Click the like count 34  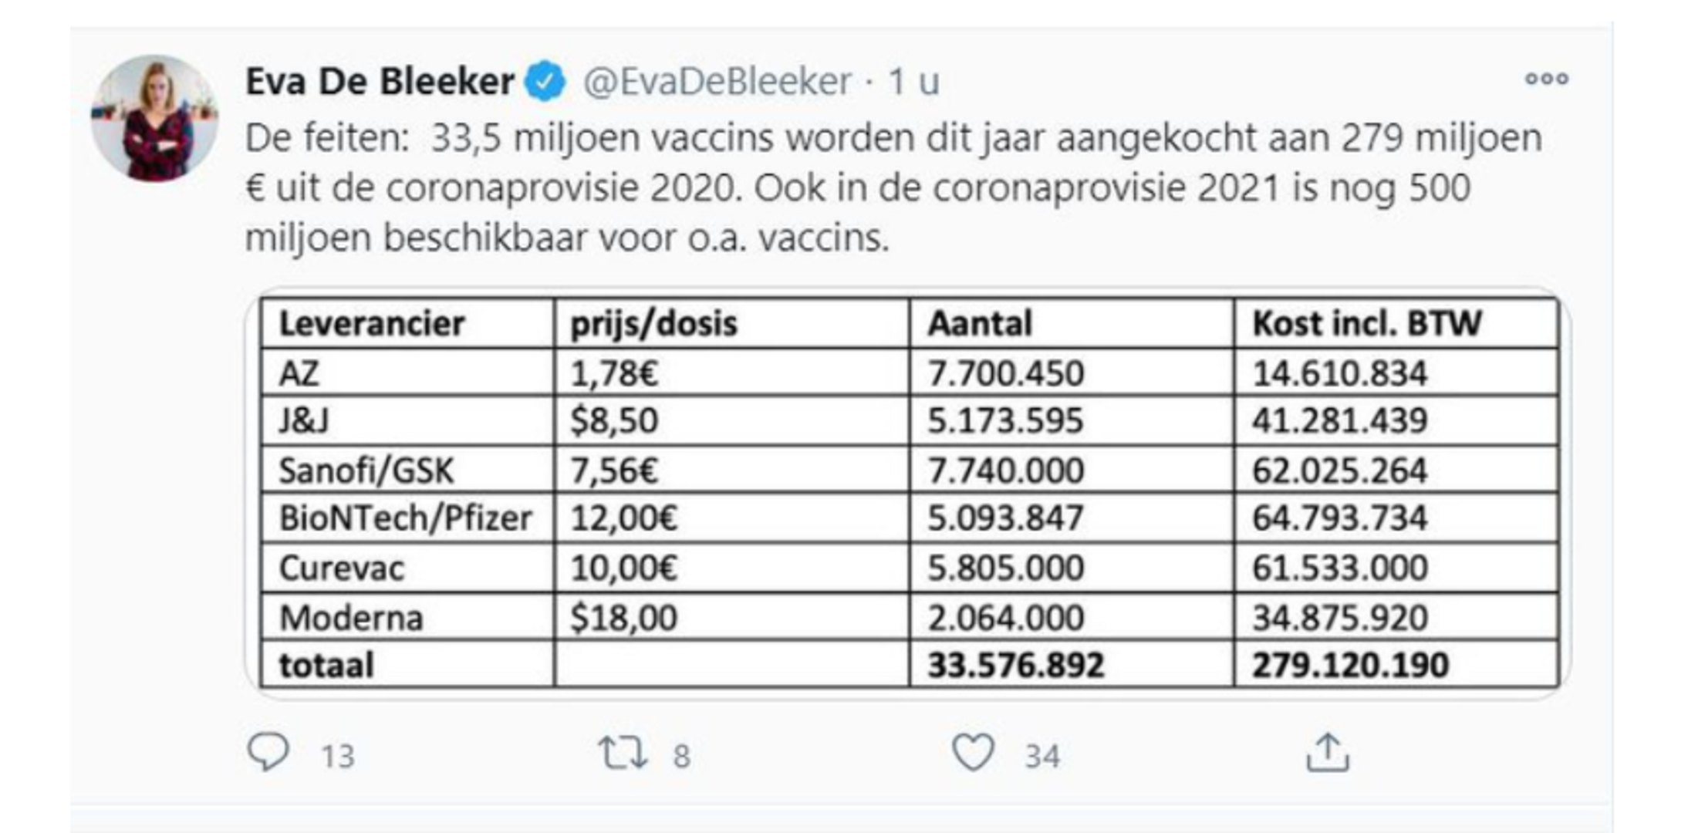1041,756
